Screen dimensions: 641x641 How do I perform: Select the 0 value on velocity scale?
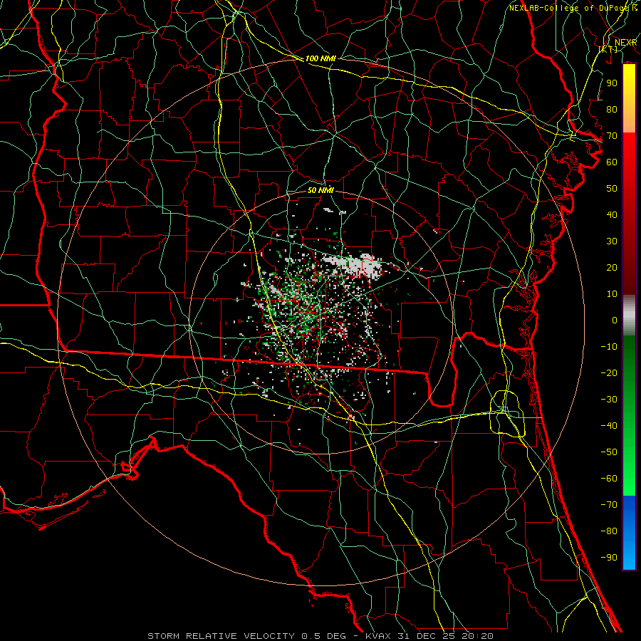click(615, 320)
